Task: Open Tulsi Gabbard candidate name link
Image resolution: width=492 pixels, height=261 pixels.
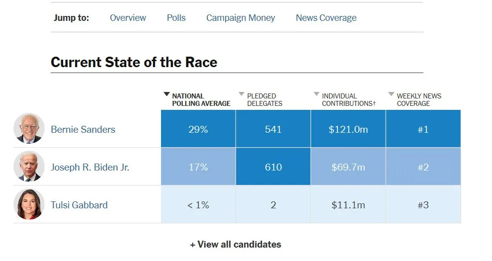Action: 79,205
